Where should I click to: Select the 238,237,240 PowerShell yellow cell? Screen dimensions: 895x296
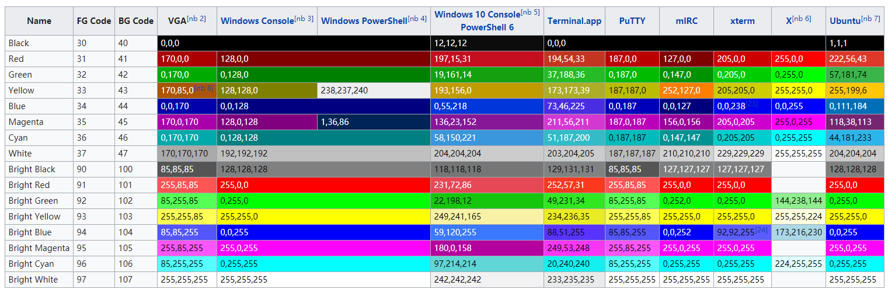(x=374, y=90)
